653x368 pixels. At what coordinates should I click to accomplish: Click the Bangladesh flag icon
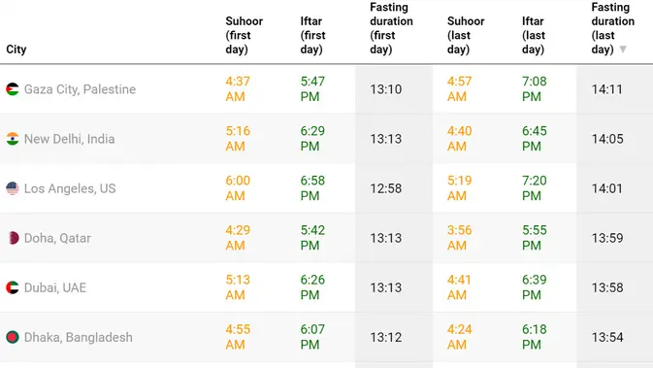pos(13,337)
